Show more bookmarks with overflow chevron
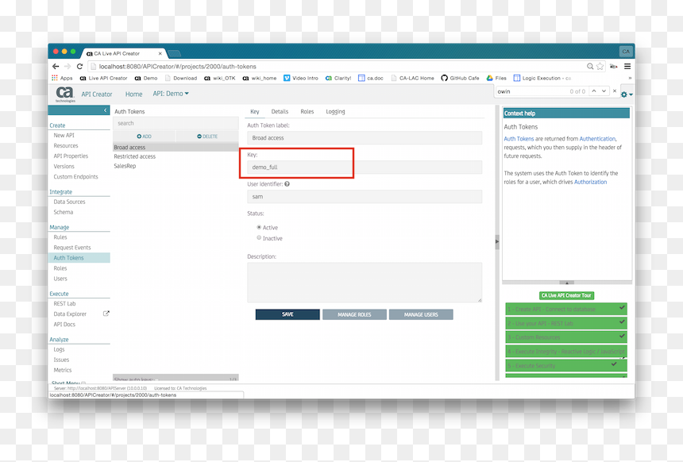 [x=630, y=79]
